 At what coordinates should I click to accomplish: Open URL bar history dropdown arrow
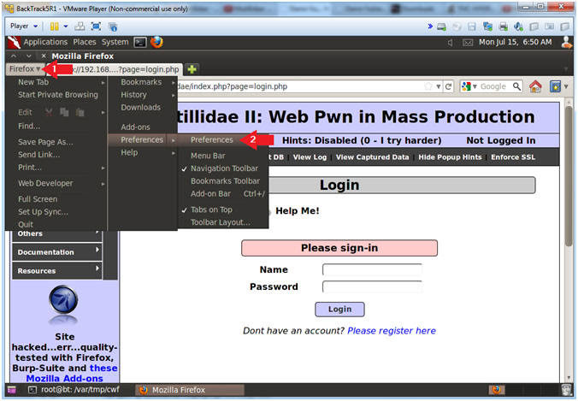pos(439,86)
